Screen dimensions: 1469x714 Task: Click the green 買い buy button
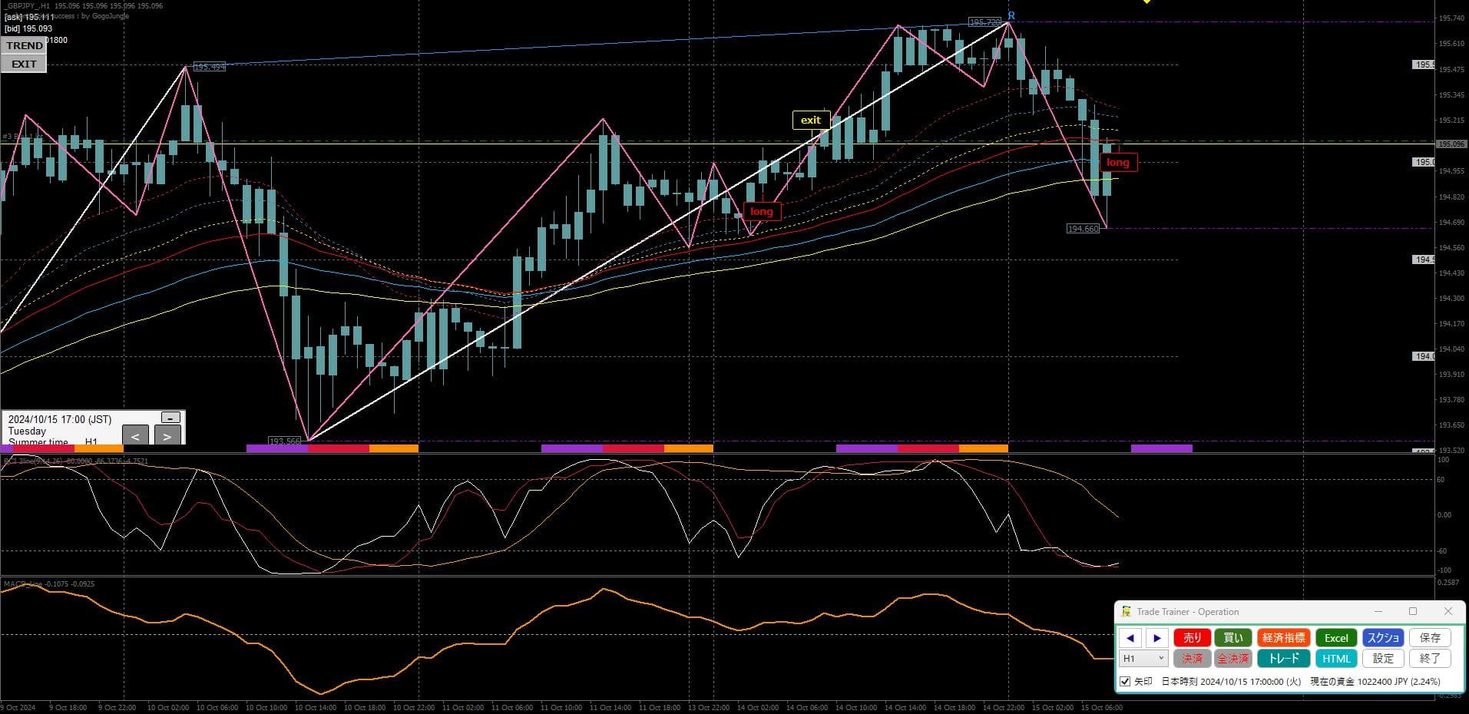(x=1232, y=638)
